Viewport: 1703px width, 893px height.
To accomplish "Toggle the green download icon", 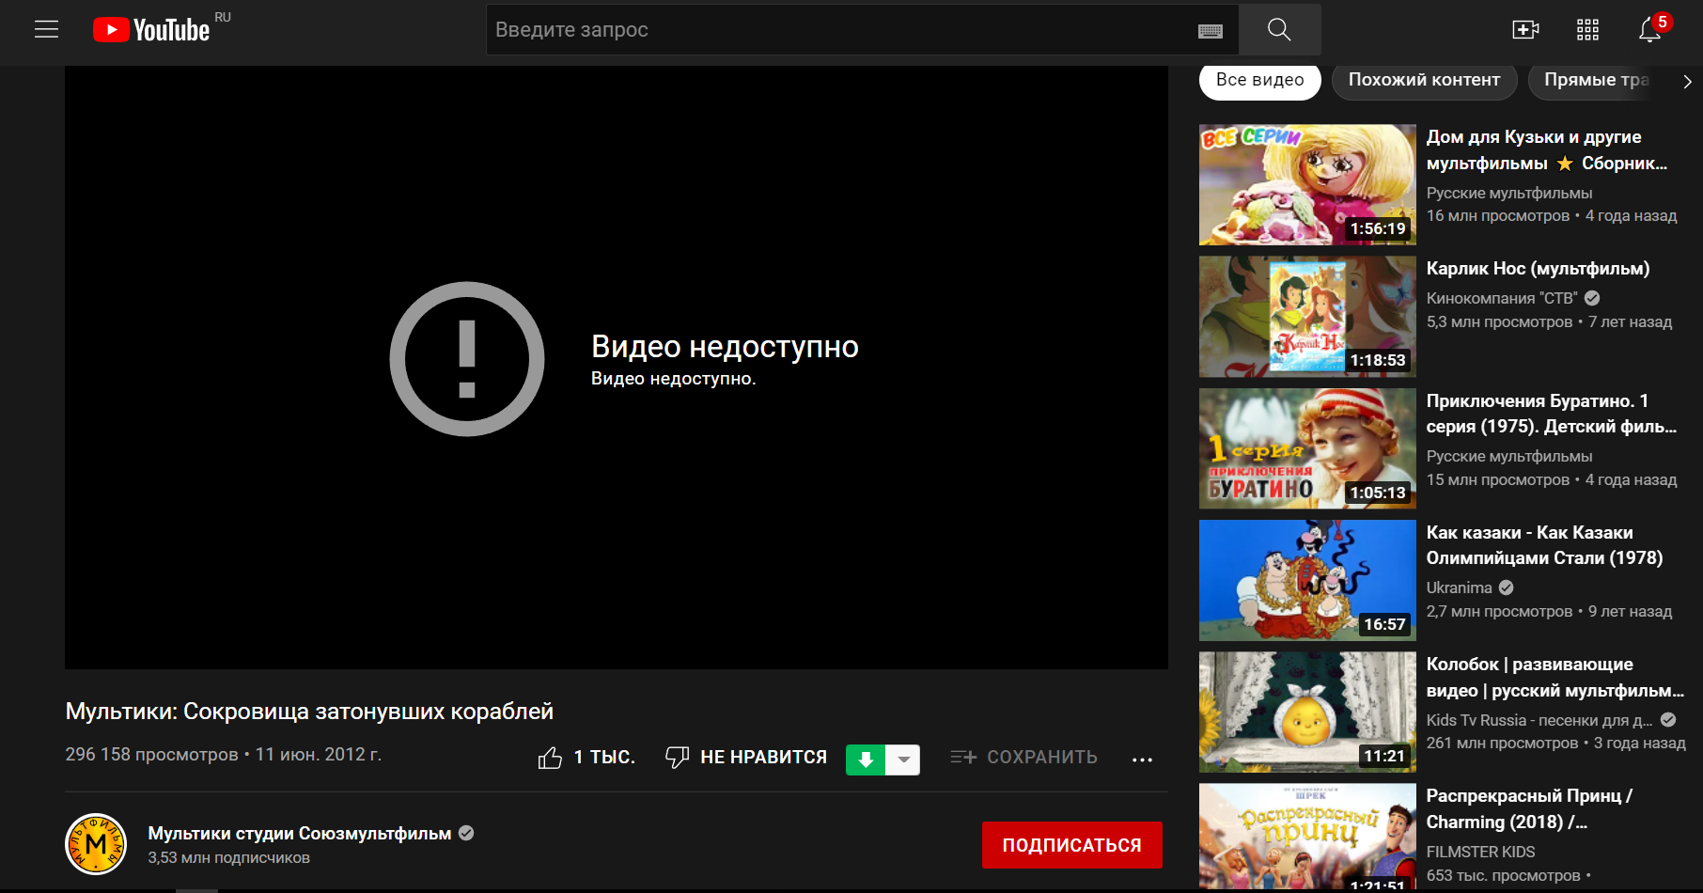I will (867, 759).
